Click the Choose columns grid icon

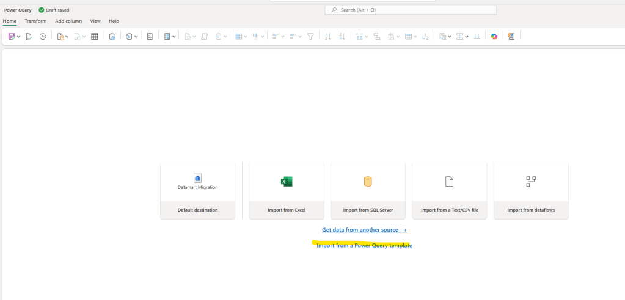pyautogui.click(x=238, y=36)
